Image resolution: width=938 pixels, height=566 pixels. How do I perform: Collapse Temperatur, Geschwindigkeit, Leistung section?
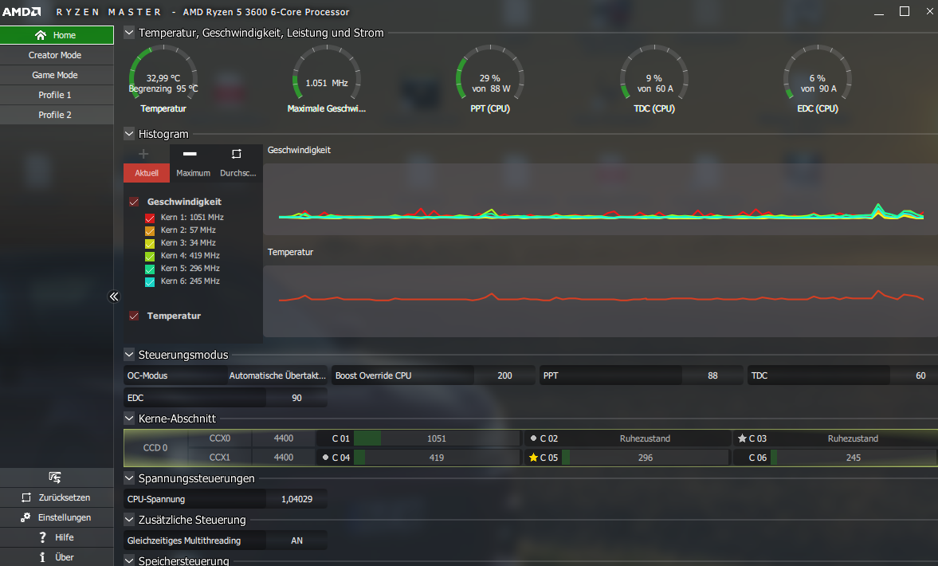coord(129,33)
